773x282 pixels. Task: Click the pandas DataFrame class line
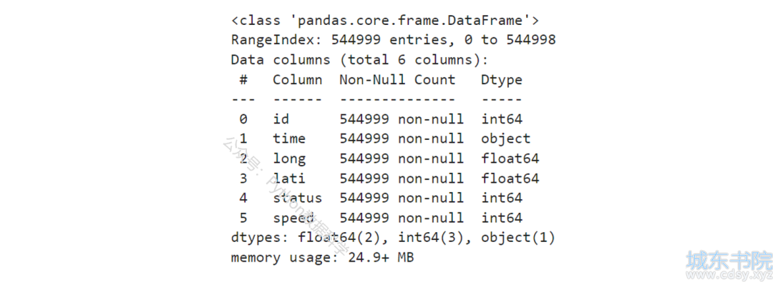[x=385, y=21]
